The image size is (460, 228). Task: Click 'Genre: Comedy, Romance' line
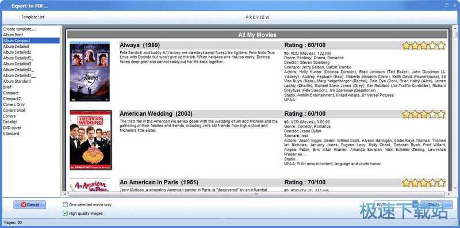point(307,126)
